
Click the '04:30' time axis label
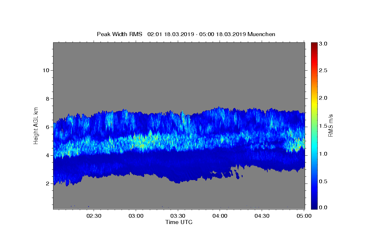click(262, 216)
